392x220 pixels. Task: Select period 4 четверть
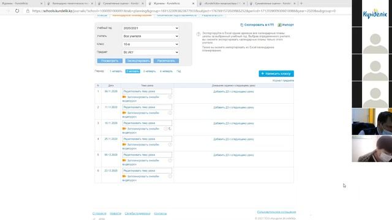pos(166,71)
